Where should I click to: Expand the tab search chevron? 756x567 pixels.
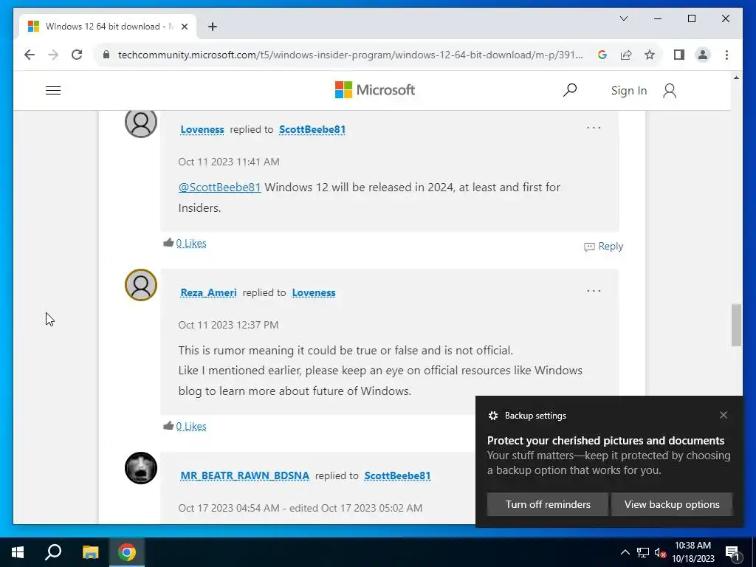623,18
